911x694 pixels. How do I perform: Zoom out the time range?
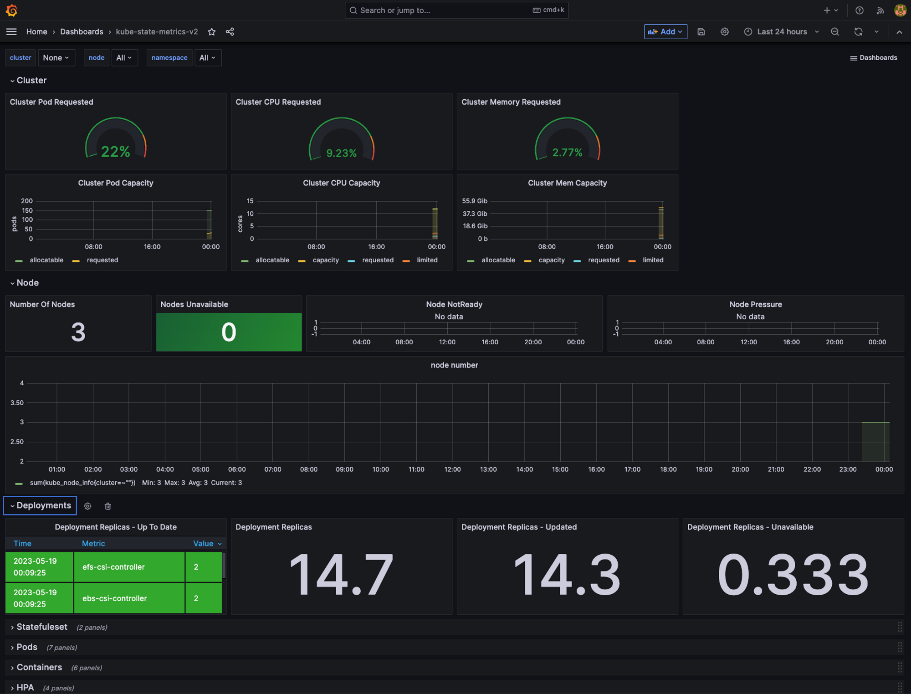834,31
